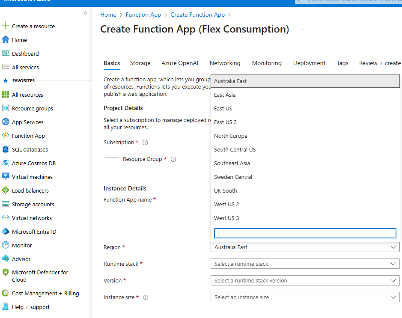
Task: Click the Microsoft Entra ID icon
Action: point(6,232)
